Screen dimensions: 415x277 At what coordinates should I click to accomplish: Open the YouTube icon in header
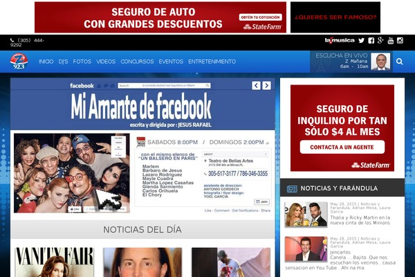[x=391, y=41]
